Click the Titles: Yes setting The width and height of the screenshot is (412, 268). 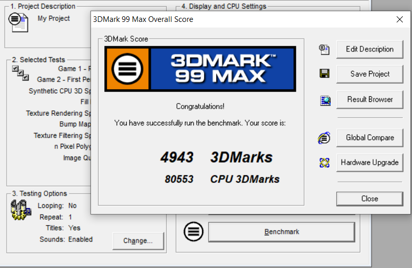pos(63,228)
